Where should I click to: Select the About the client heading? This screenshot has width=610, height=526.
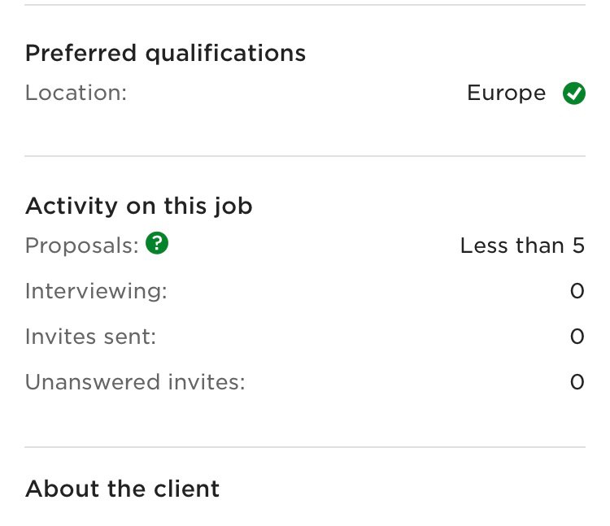(122, 489)
